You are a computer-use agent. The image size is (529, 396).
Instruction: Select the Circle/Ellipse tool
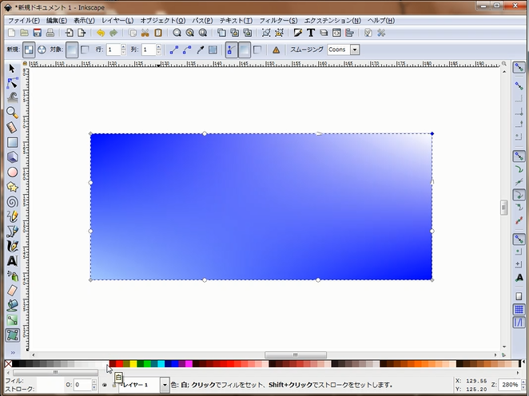click(13, 172)
